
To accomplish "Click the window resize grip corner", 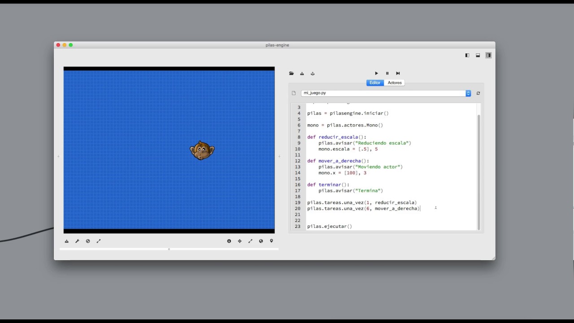I will click(x=493, y=258).
